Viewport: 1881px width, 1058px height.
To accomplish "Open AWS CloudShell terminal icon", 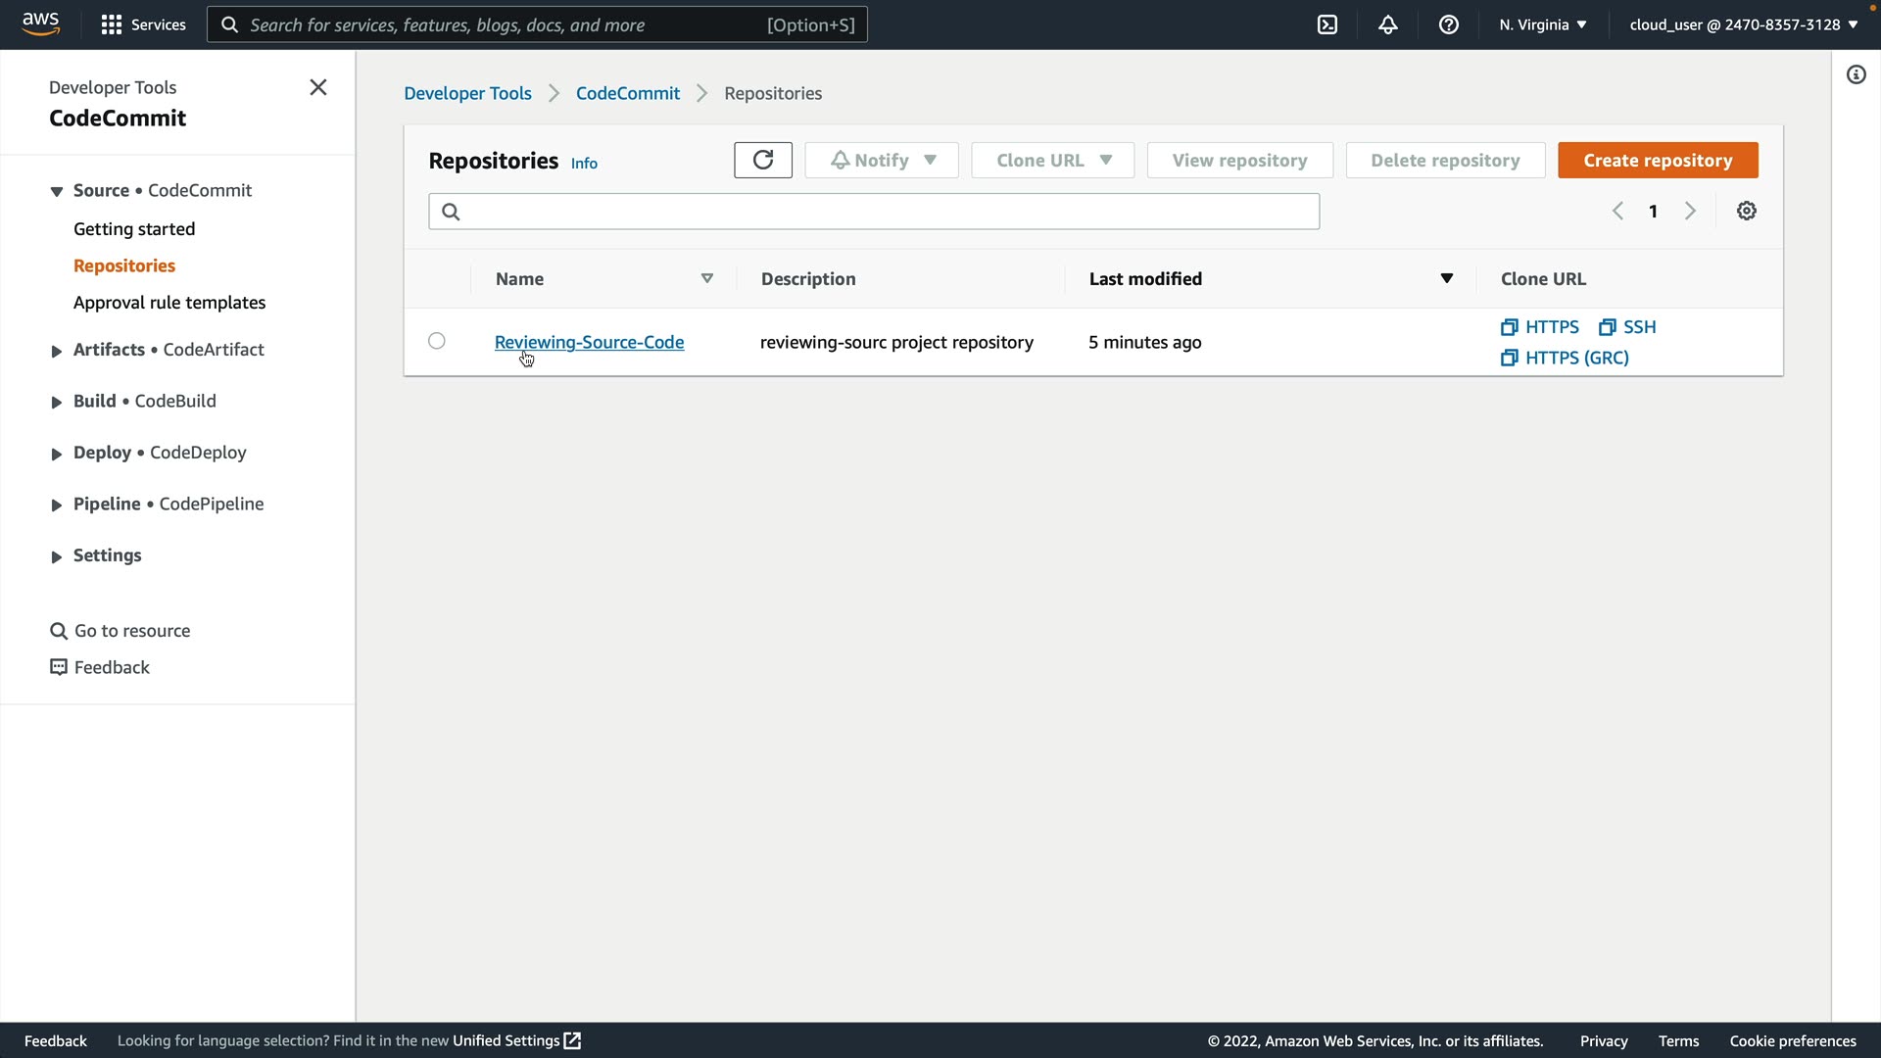I will click(x=1327, y=24).
